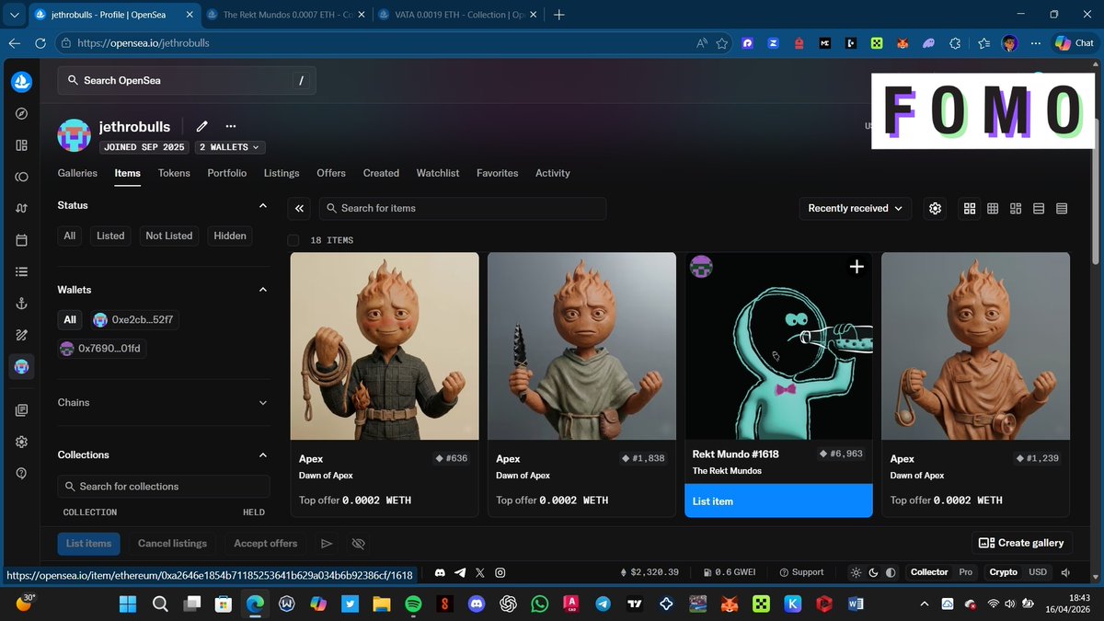Screen dimensions: 1104x621
Task: Open the calendar drops icon in sidebar
Action: (x=21, y=240)
